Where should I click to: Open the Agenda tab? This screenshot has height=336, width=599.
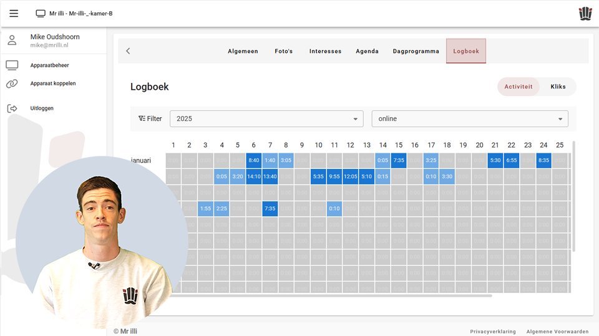(x=367, y=51)
